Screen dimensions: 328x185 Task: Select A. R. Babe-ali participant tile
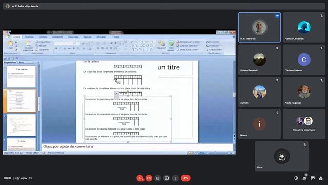tap(259, 27)
